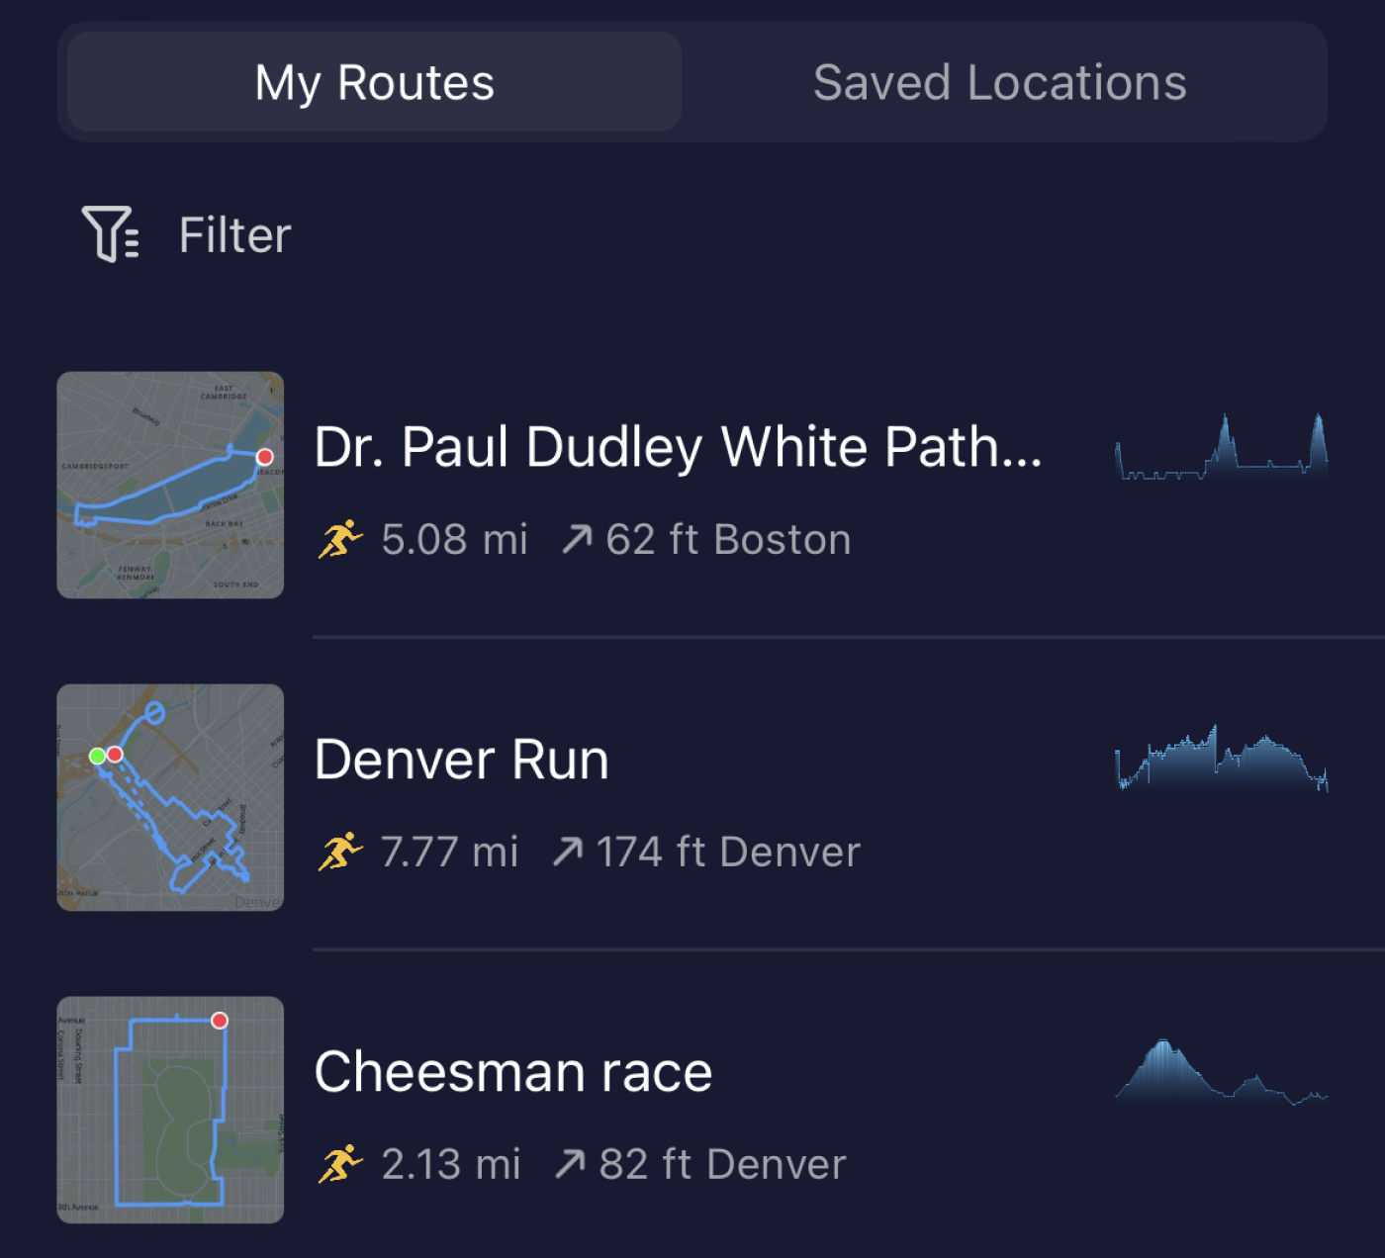The width and height of the screenshot is (1385, 1258).
Task: Tap the Cheesman race map thumbnail
Action: click(x=170, y=1110)
